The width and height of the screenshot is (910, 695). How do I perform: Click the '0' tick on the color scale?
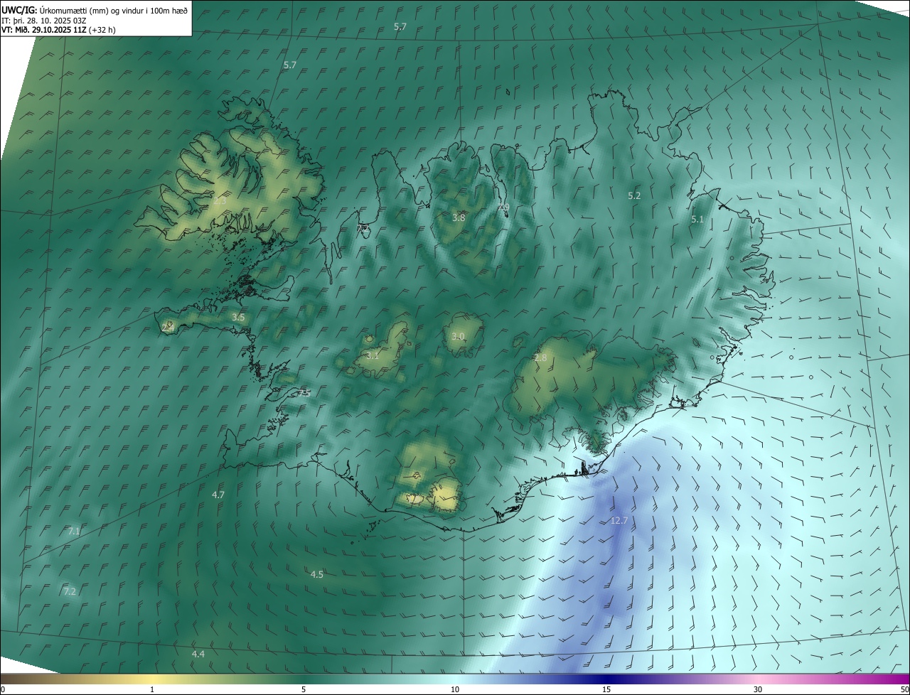click(x=3, y=689)
